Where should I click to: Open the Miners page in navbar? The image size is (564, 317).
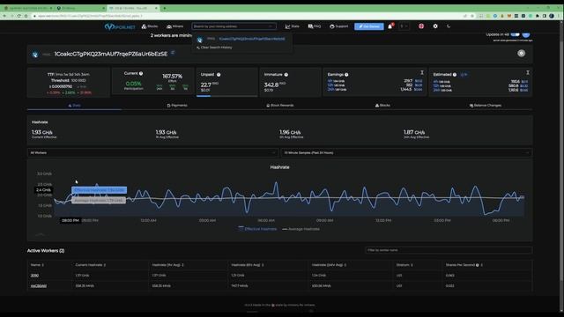(174, 26)
